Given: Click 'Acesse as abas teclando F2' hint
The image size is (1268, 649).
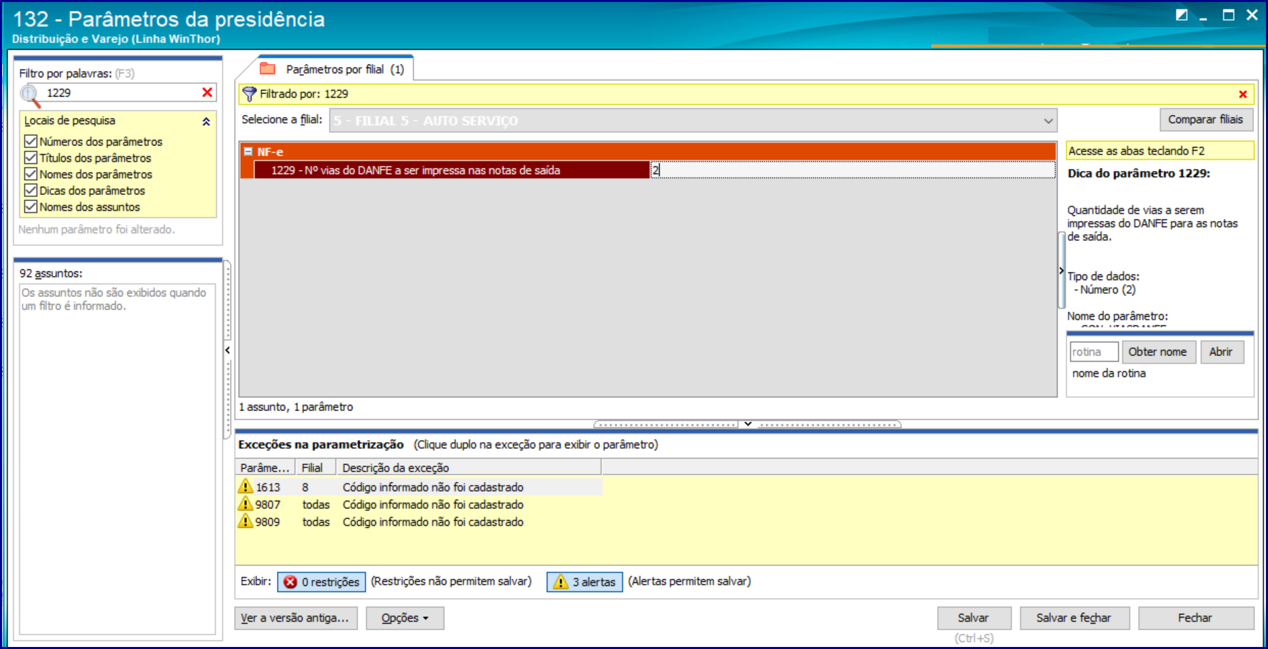Looking at the screenshot, I should click(x=1160, y=151).
